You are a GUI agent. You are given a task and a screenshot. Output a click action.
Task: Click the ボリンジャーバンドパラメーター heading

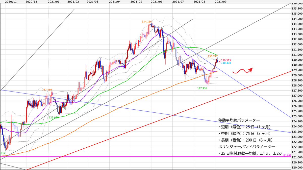coord(246,146)
